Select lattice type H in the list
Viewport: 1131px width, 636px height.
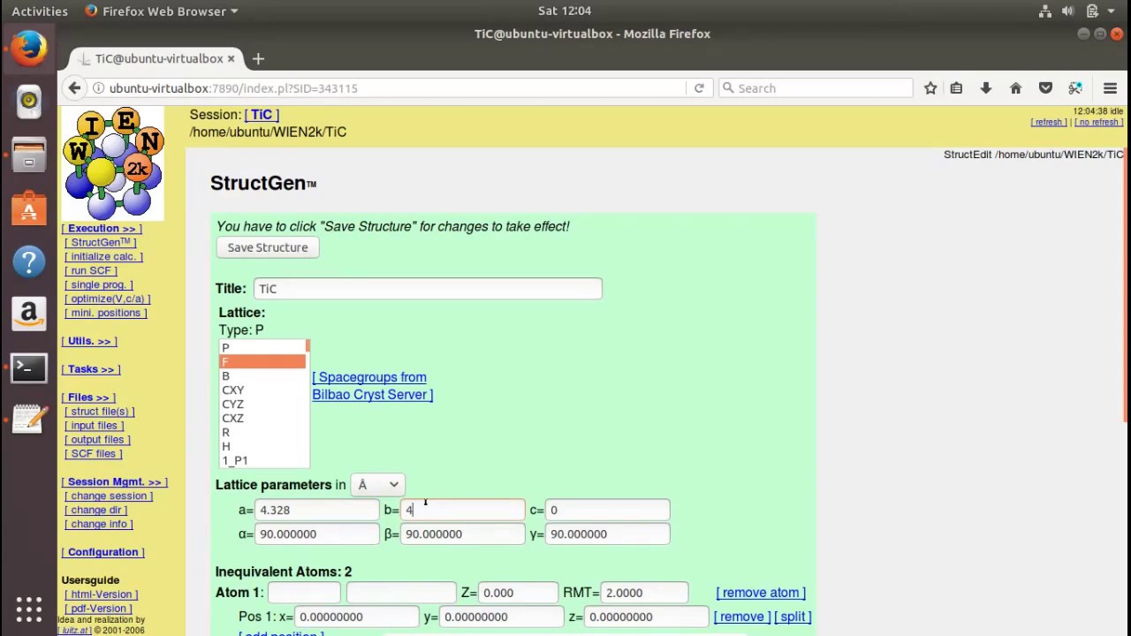point(262,447)
